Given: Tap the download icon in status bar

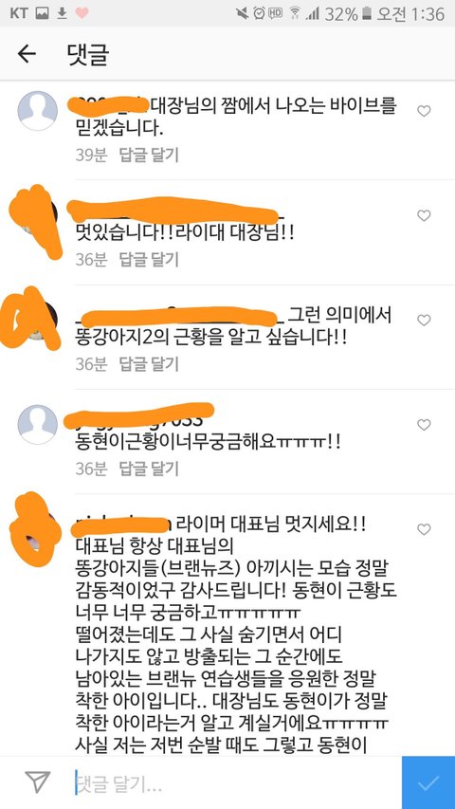Looking at the screenshot, I should (x=62, y=13).
